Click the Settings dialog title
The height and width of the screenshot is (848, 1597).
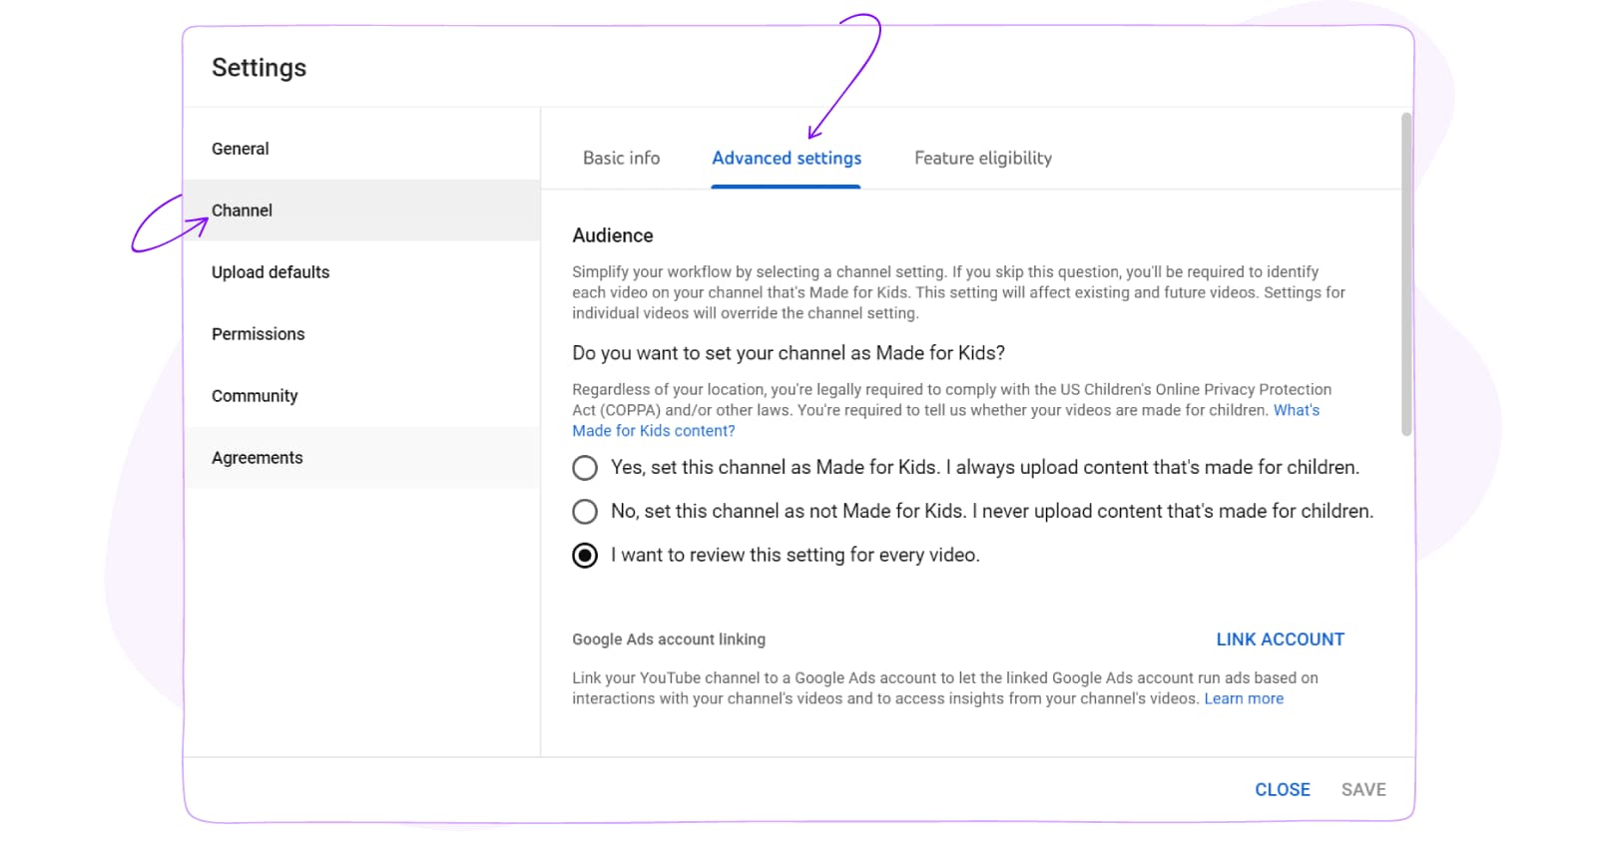point(260,68)
